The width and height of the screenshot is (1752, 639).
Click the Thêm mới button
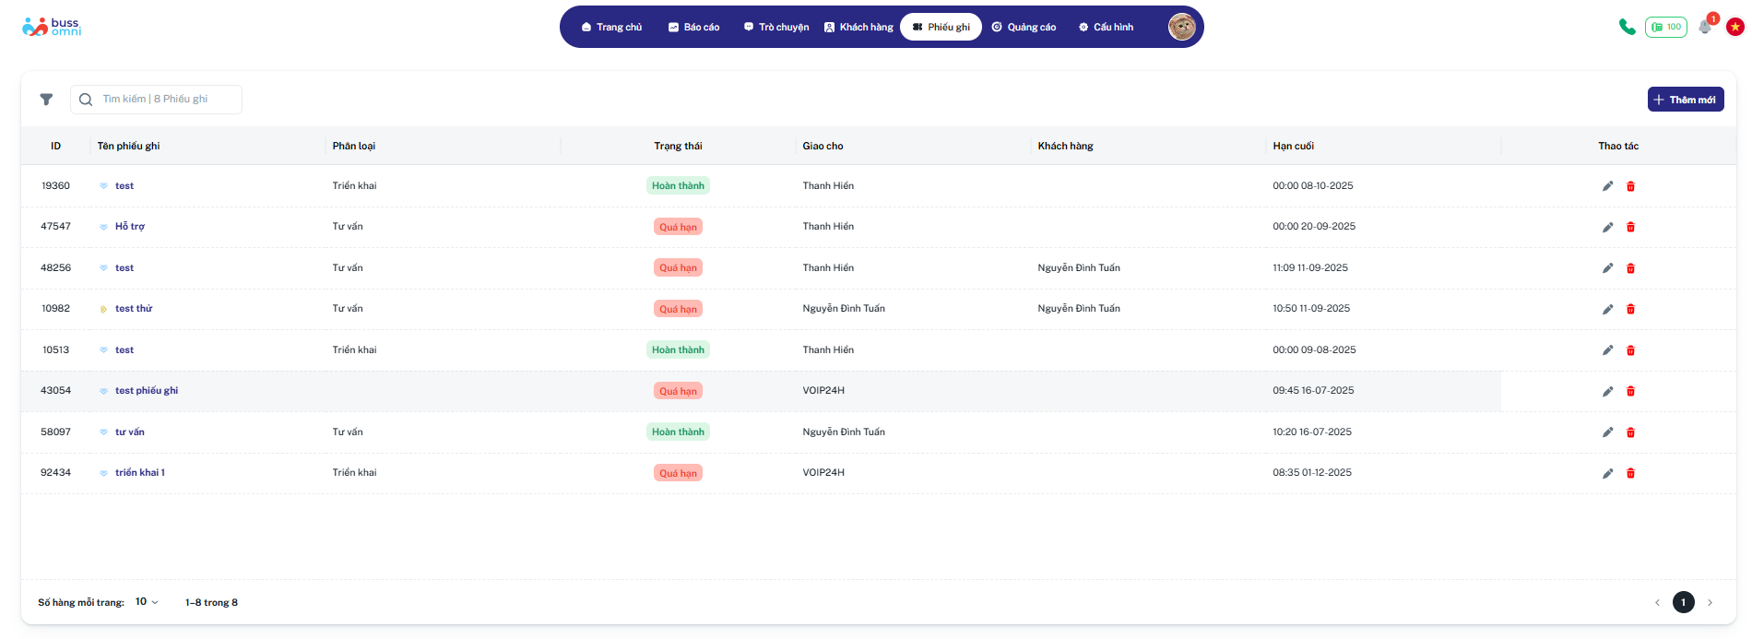tap(1685, 100)
